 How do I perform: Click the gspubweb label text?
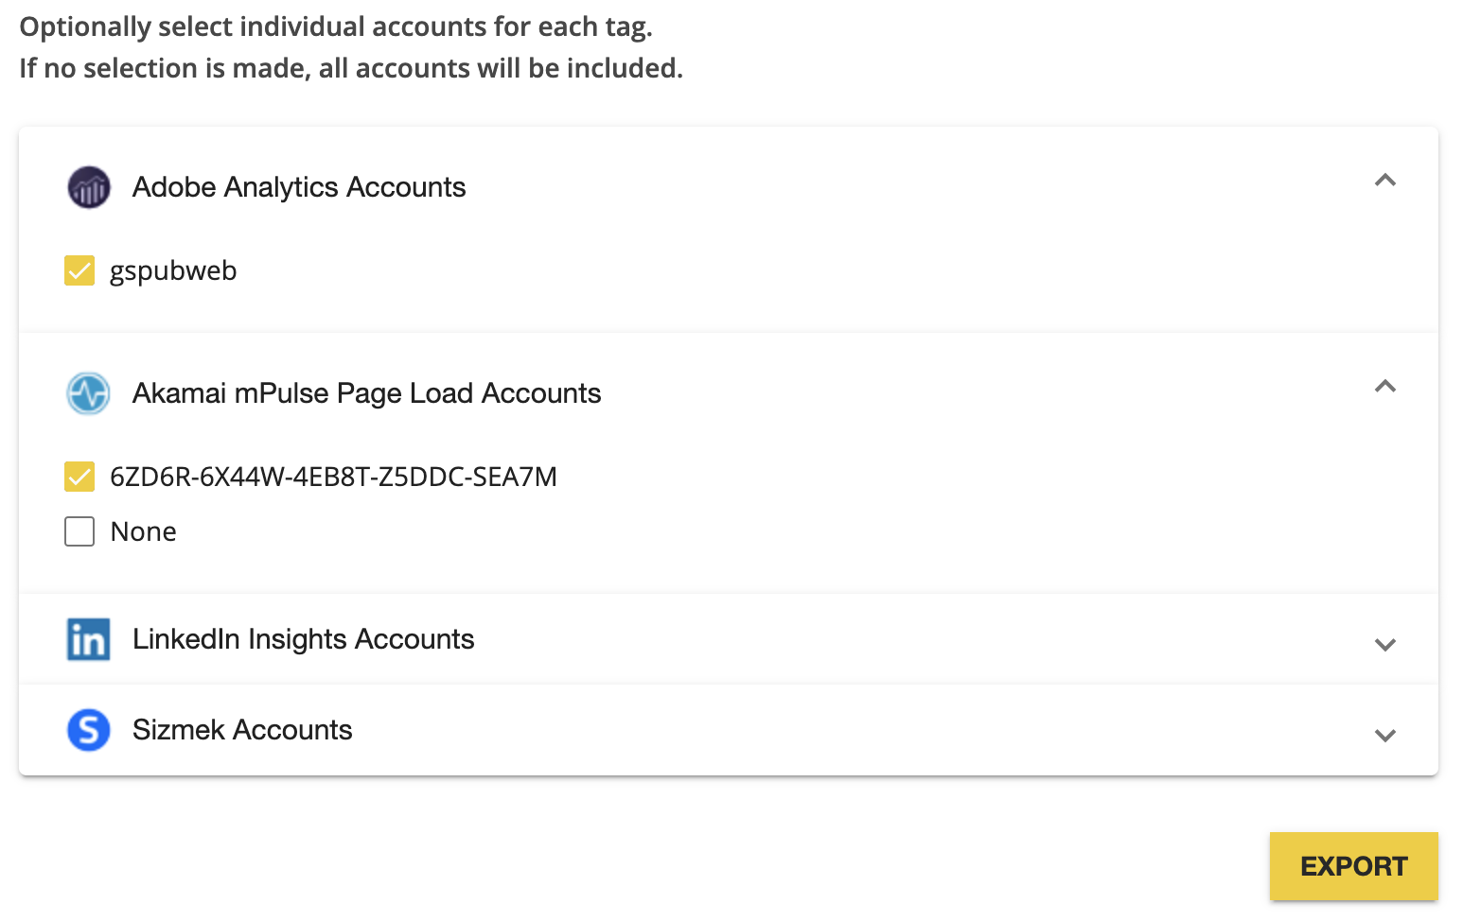[173, 271]
